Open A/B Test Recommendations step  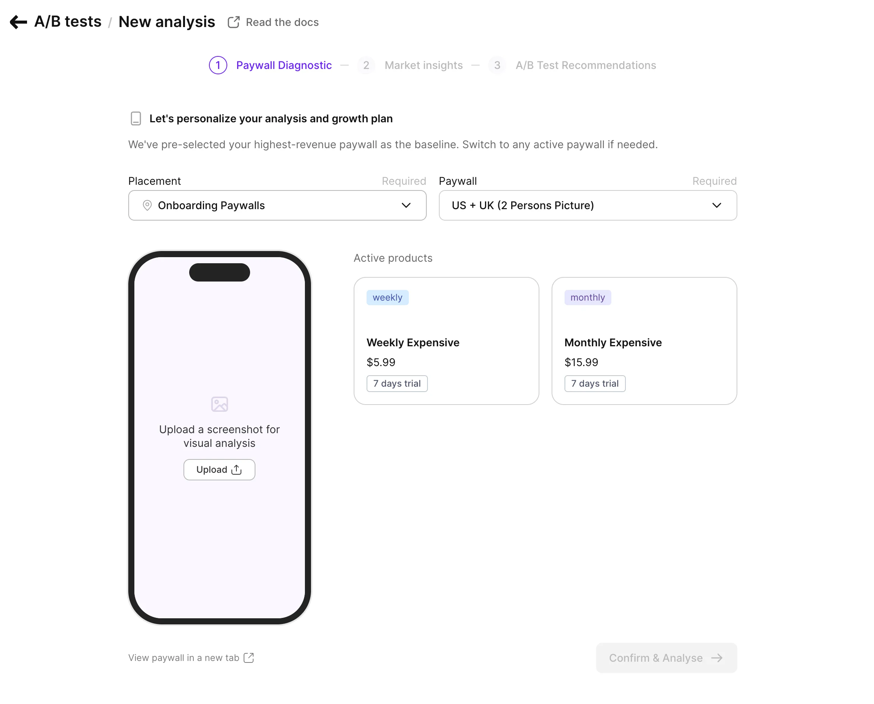[585, 65]
